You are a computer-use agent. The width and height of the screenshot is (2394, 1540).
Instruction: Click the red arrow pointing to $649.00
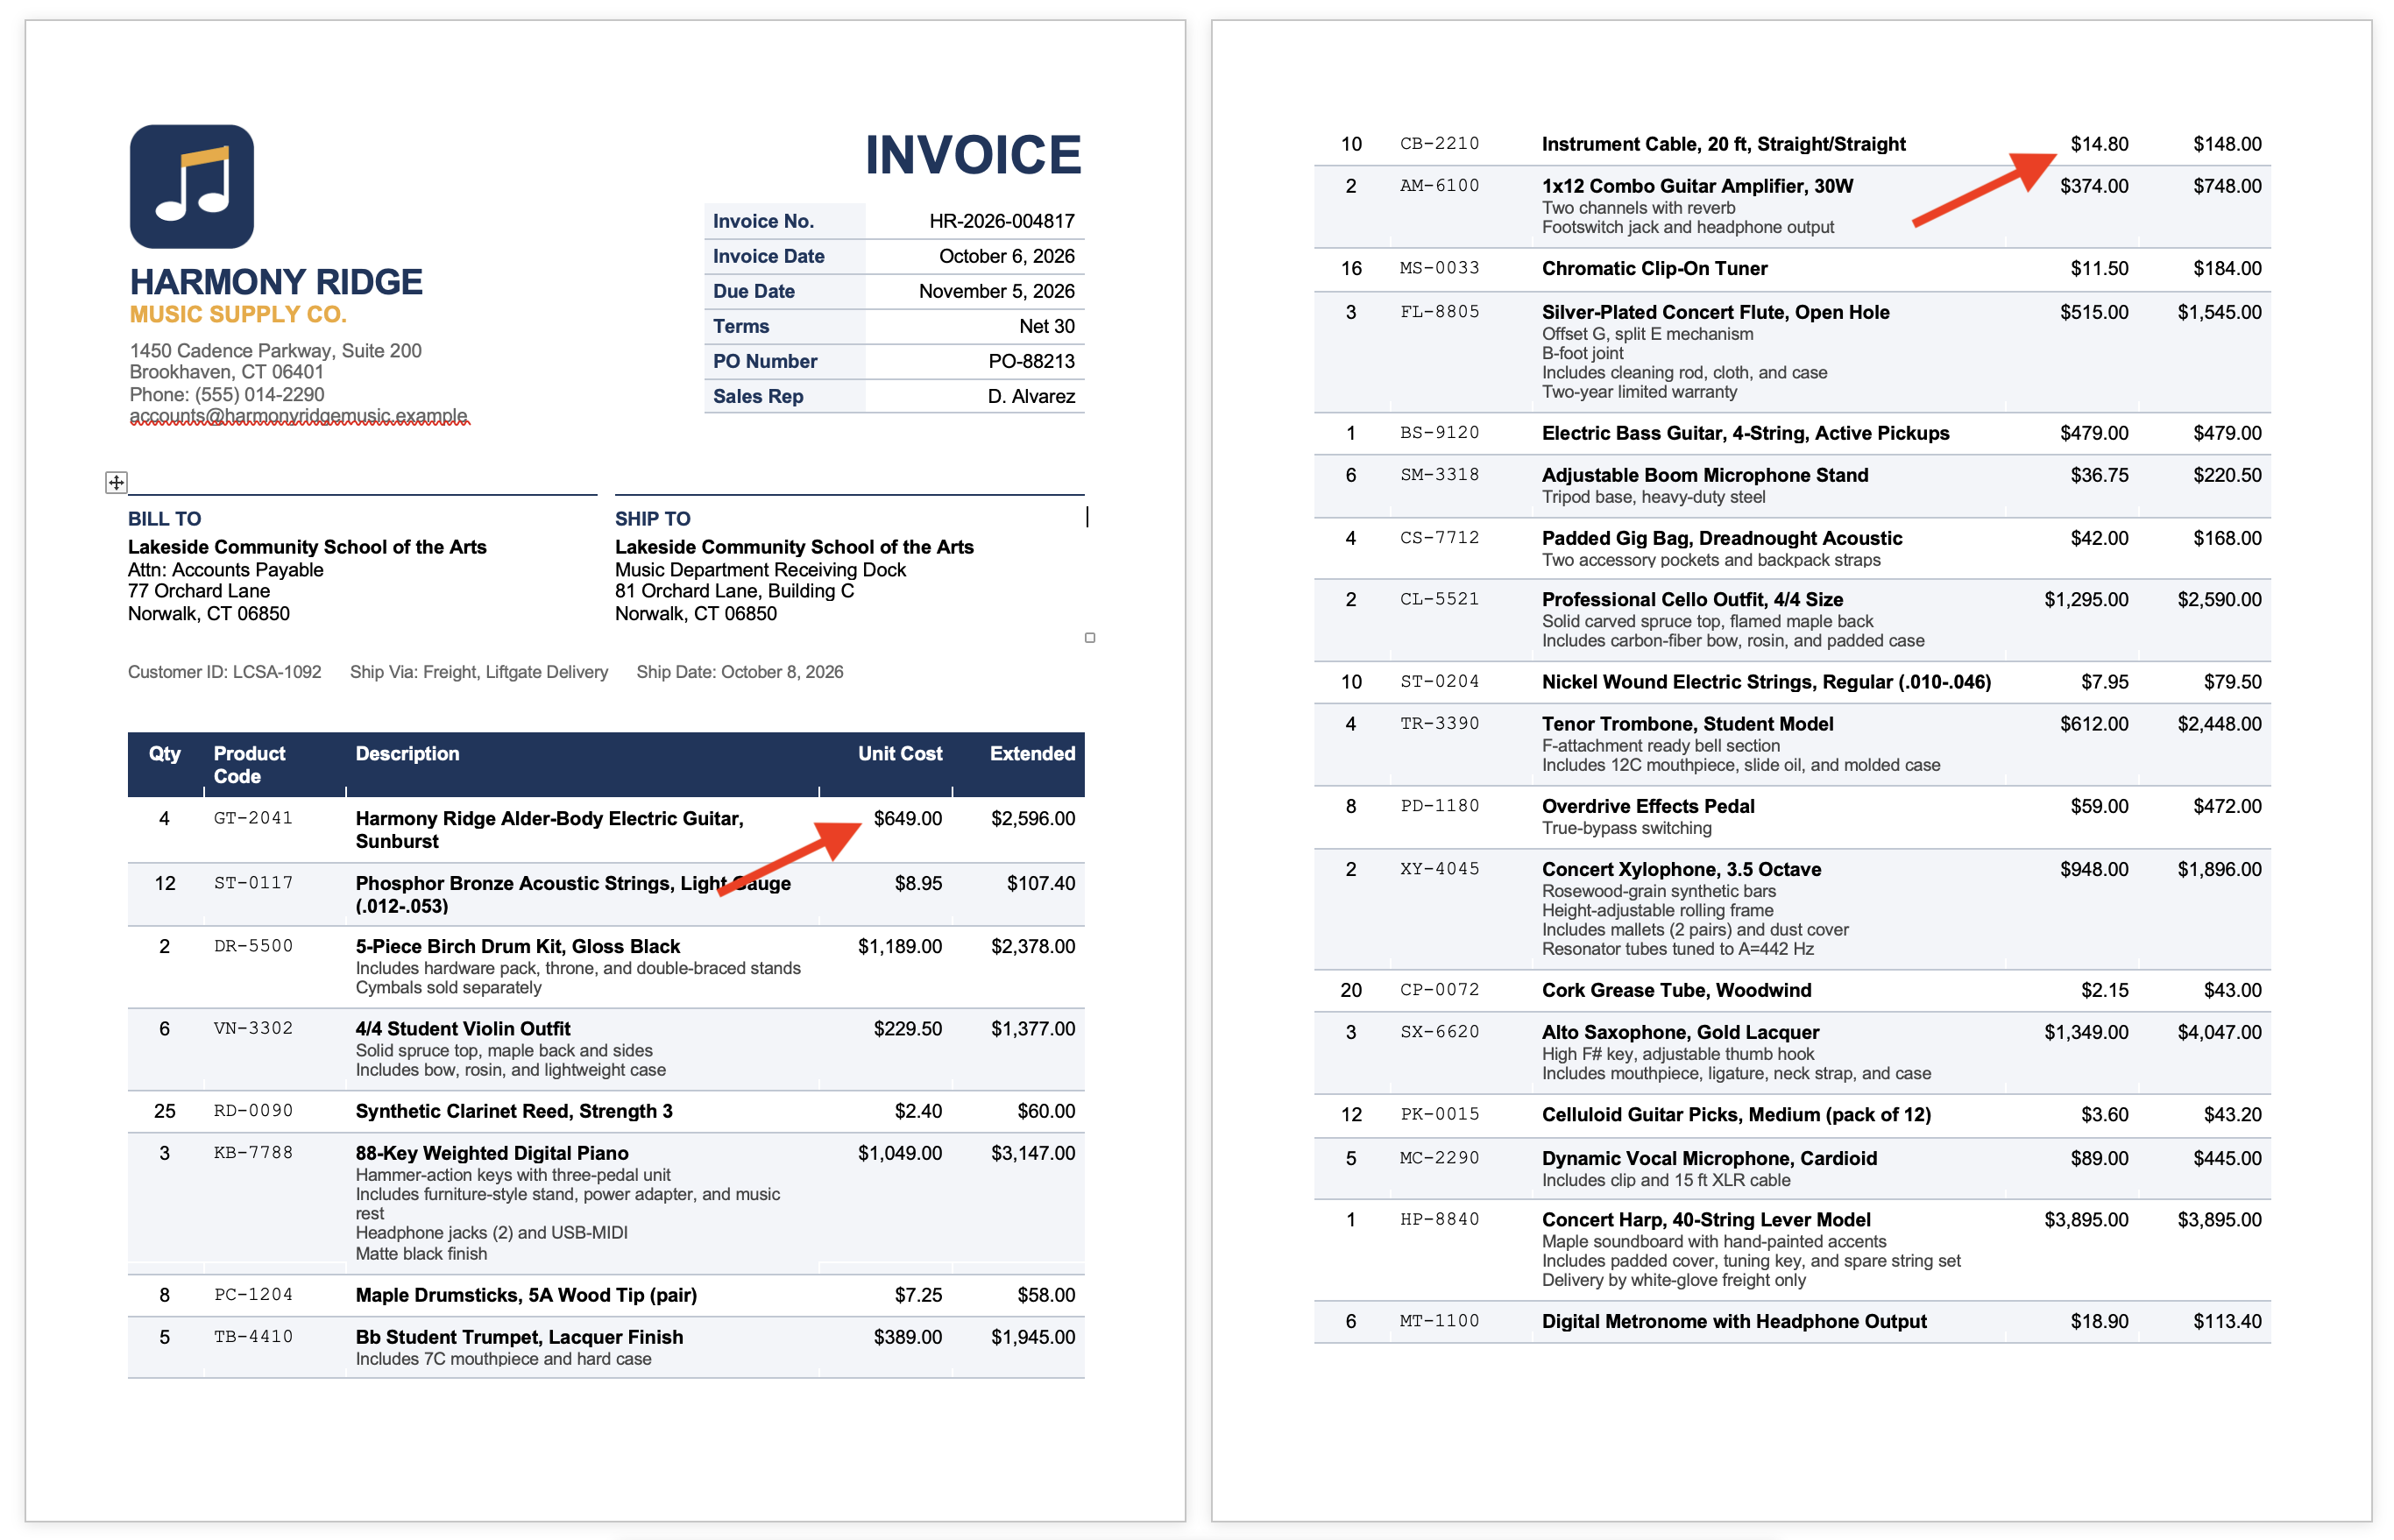tap(790, 859)
